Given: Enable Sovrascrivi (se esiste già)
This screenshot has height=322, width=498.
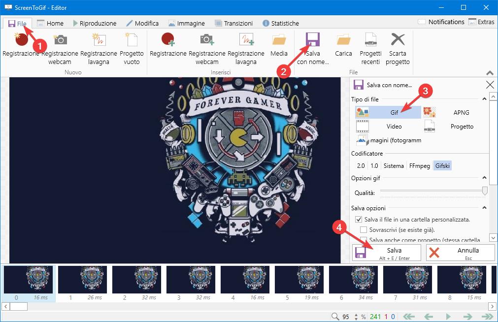Looking at the screenshot, I should (364, 229).
